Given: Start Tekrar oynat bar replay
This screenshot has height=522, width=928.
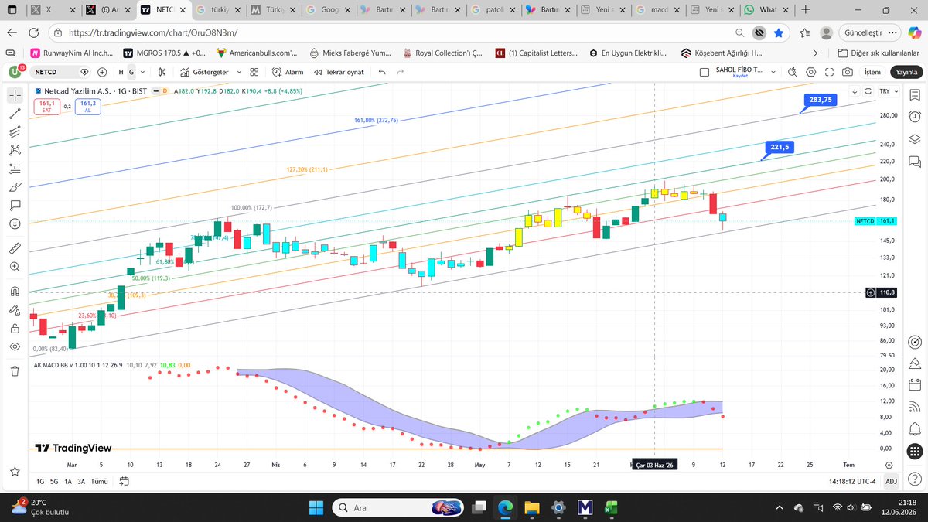Looking at the screenshot, I should point(339,71).
